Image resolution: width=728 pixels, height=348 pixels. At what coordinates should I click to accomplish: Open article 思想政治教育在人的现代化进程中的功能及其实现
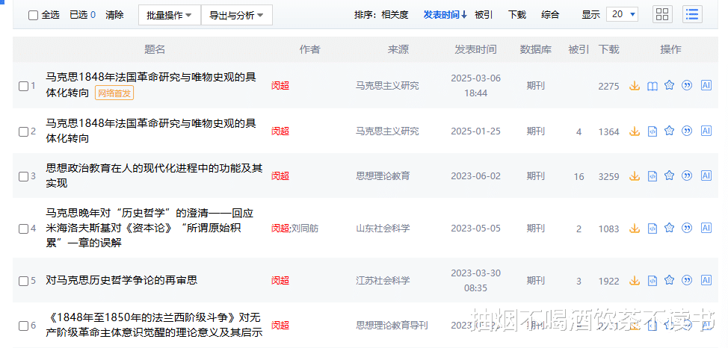(154, 175)
